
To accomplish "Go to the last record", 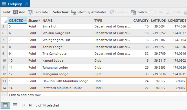I will pyautogui.click(x=30, y=105).
